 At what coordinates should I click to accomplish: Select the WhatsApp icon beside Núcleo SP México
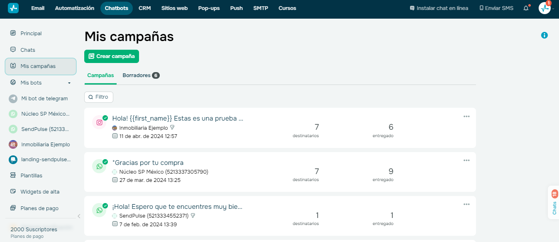coord(14,114)
